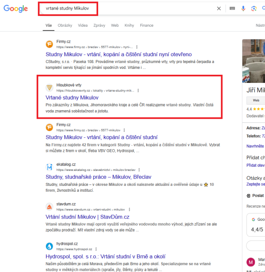This screenshot has height=272, width=265.
Task: Open 'Studny, studnařské práce – Mikulov, Břeclav'
Action: click(x=98, y=177)
